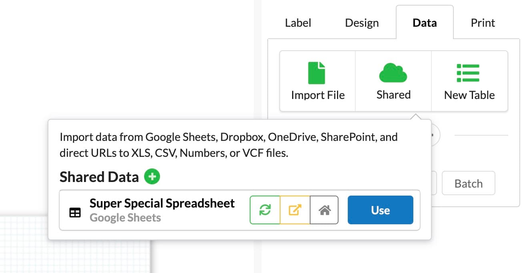Click the home icon for the spreadsheet
Screen dimensions: 525x273
324,210
